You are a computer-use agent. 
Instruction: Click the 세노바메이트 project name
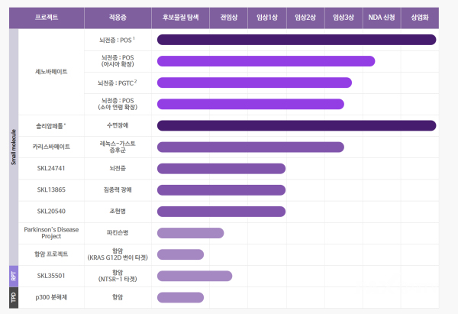click(51, 72)
